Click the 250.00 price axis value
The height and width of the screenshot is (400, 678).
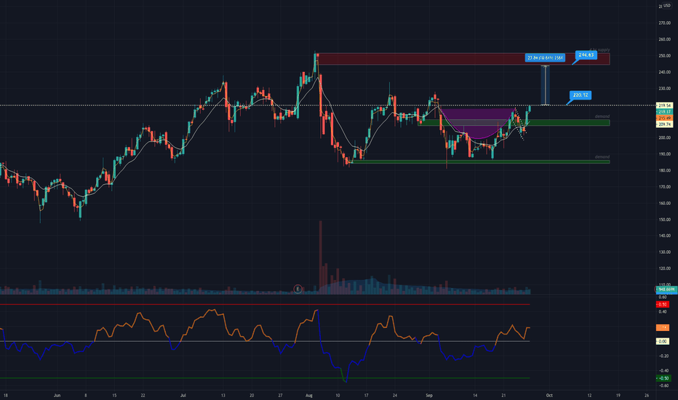pyautogui.click(x=664, y=56)
